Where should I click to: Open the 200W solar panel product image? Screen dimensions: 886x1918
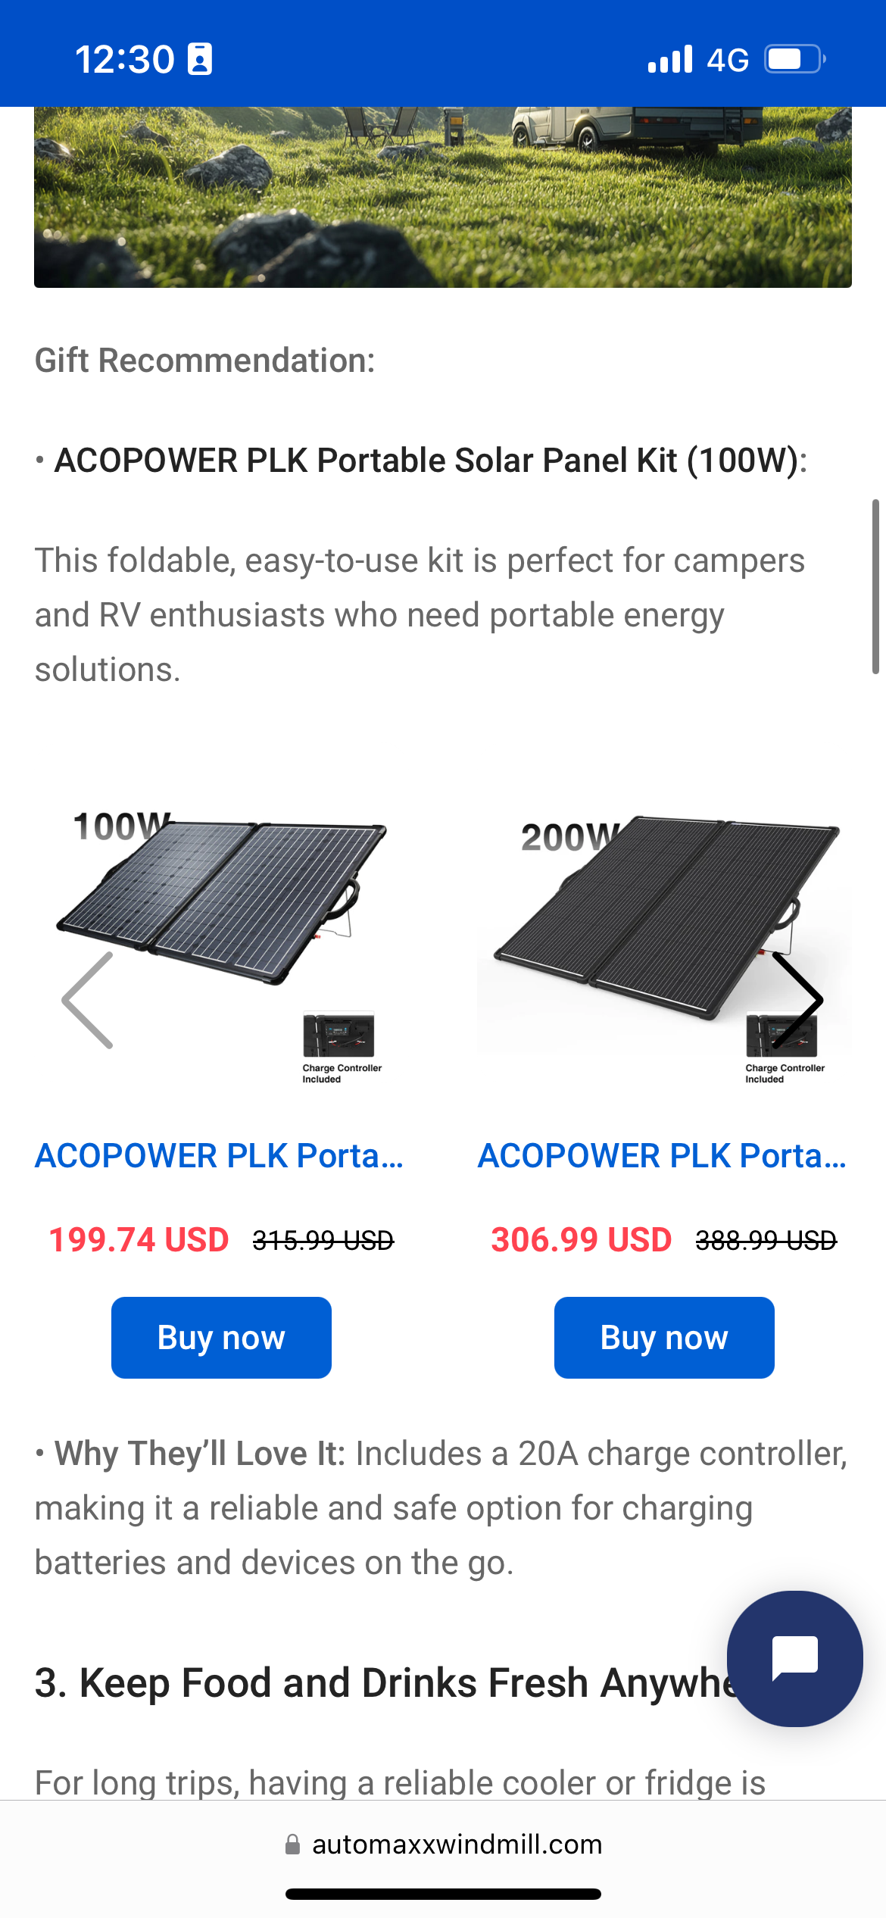click(x=665, y=909)
